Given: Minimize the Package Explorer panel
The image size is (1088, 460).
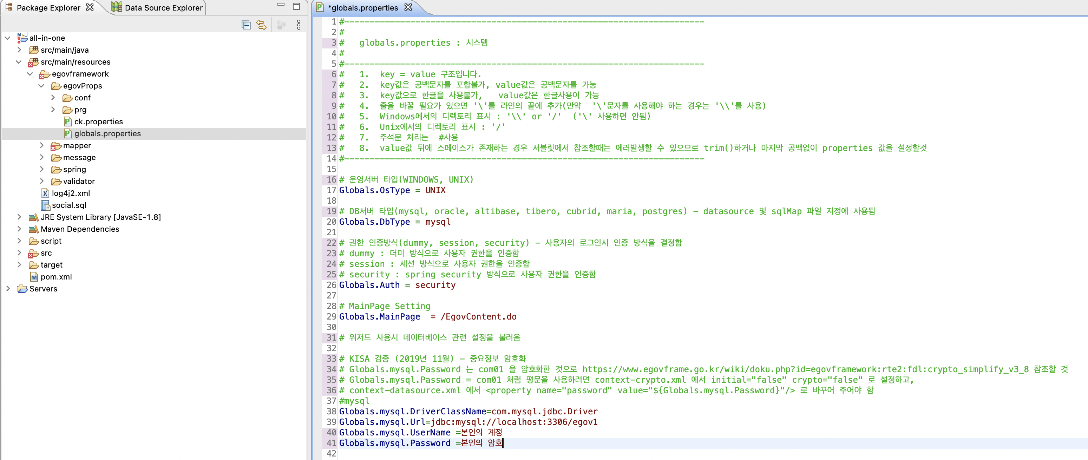Looking at the screenshot, I should pos(281,5).
